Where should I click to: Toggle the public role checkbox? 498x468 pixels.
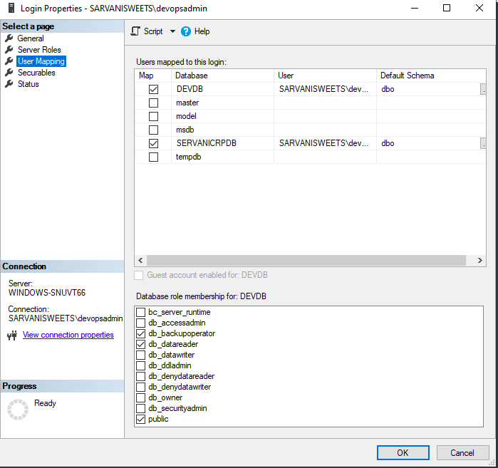click(140, 419)
